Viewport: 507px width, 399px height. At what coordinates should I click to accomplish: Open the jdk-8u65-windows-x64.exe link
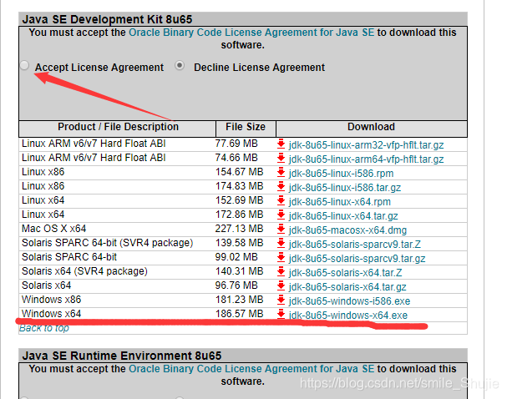tap(348, 316)
